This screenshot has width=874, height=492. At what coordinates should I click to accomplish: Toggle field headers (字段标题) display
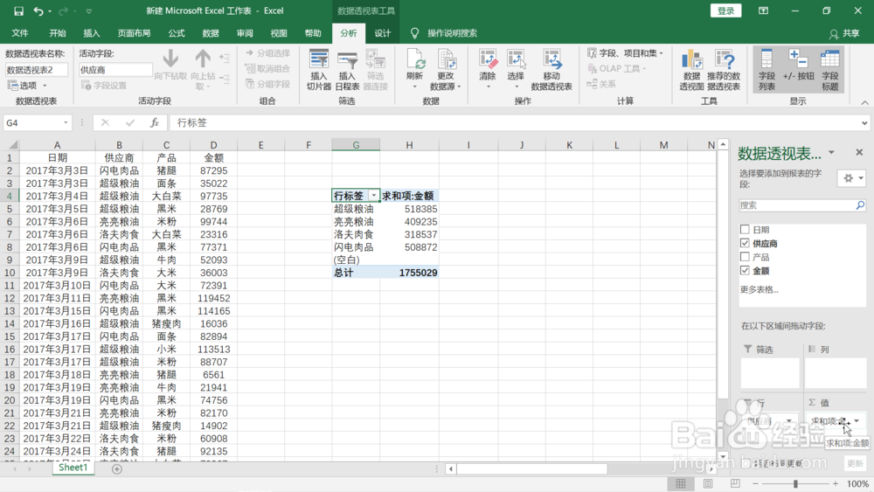click(830, 70)
